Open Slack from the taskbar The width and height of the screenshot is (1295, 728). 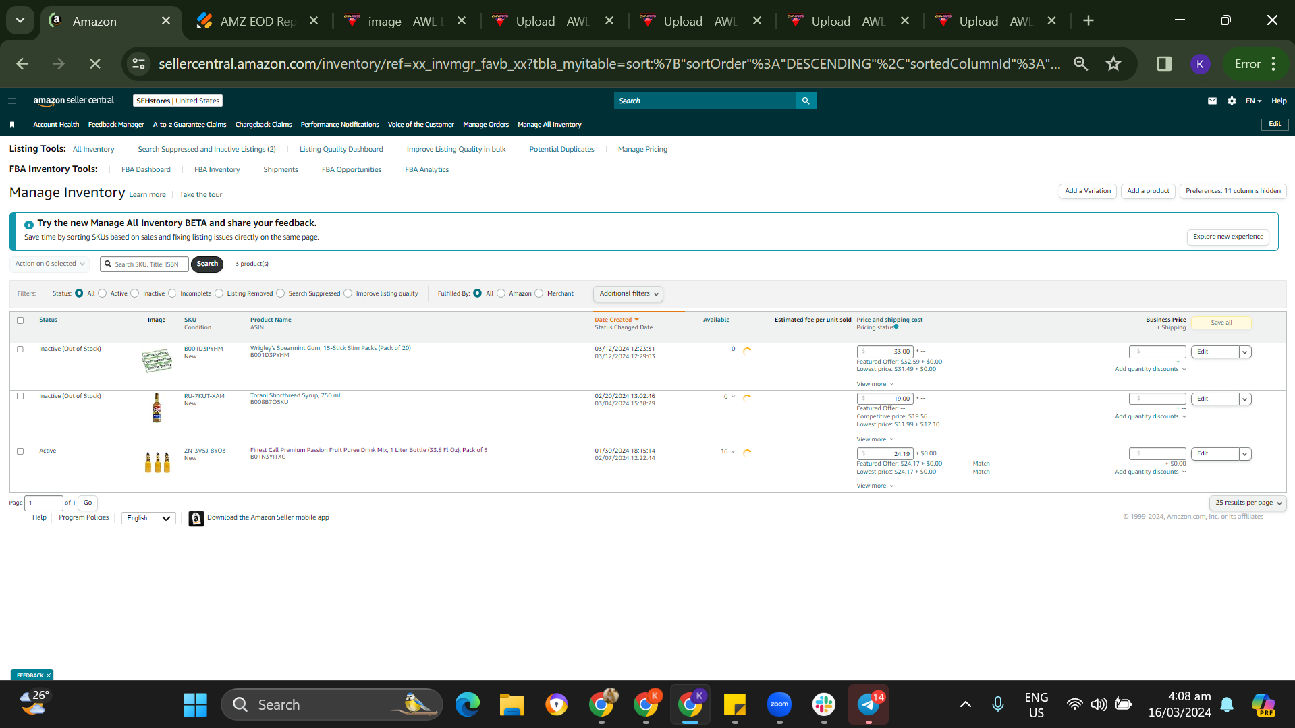coord(824,705)
